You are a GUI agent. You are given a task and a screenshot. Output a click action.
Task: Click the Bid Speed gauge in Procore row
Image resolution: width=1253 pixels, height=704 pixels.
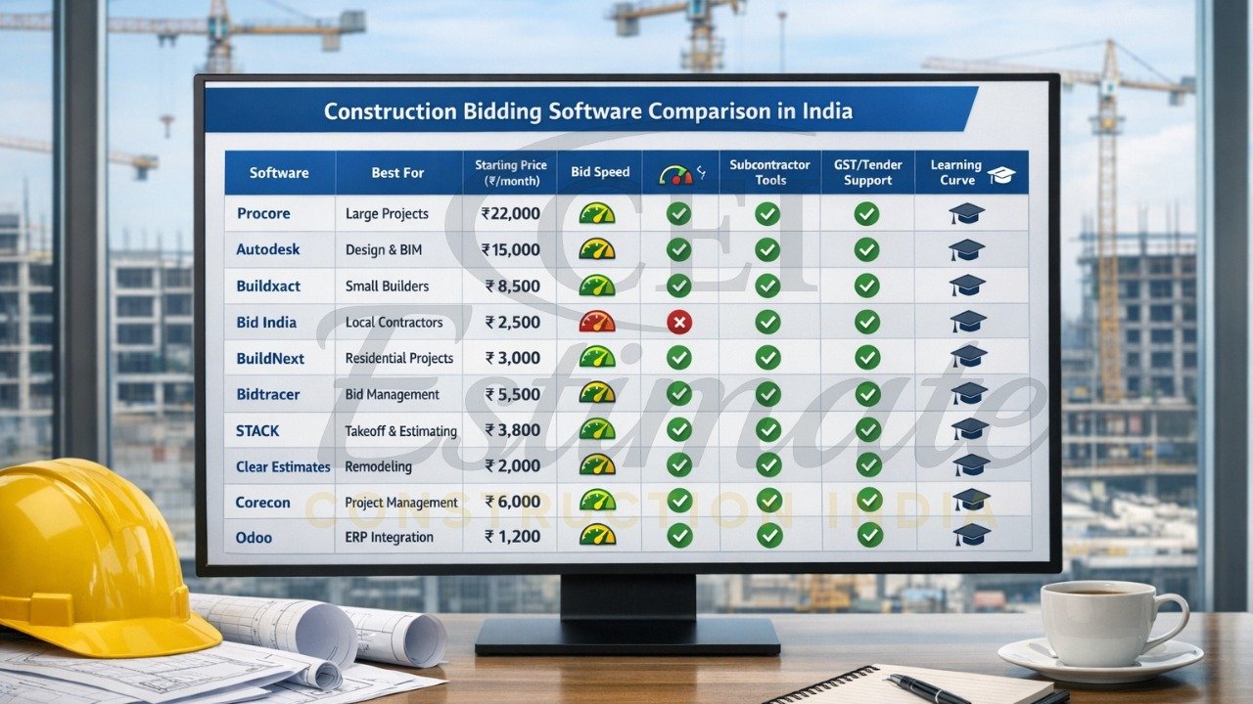[597, 213]
